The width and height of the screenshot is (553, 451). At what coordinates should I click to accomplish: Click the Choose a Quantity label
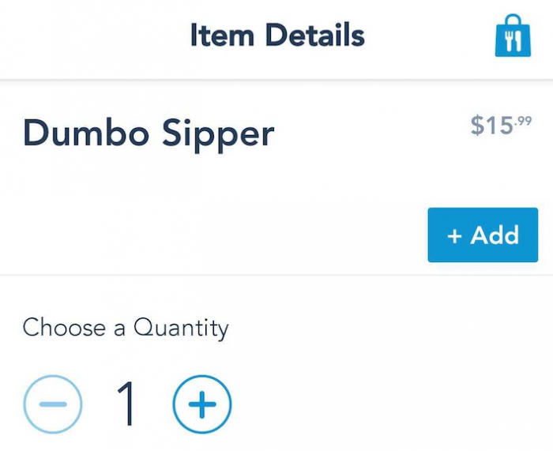[x=126, y=327]
